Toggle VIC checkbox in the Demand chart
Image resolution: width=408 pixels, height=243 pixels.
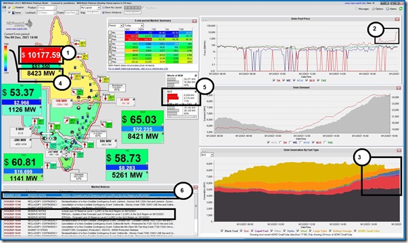tap(290, 142)
